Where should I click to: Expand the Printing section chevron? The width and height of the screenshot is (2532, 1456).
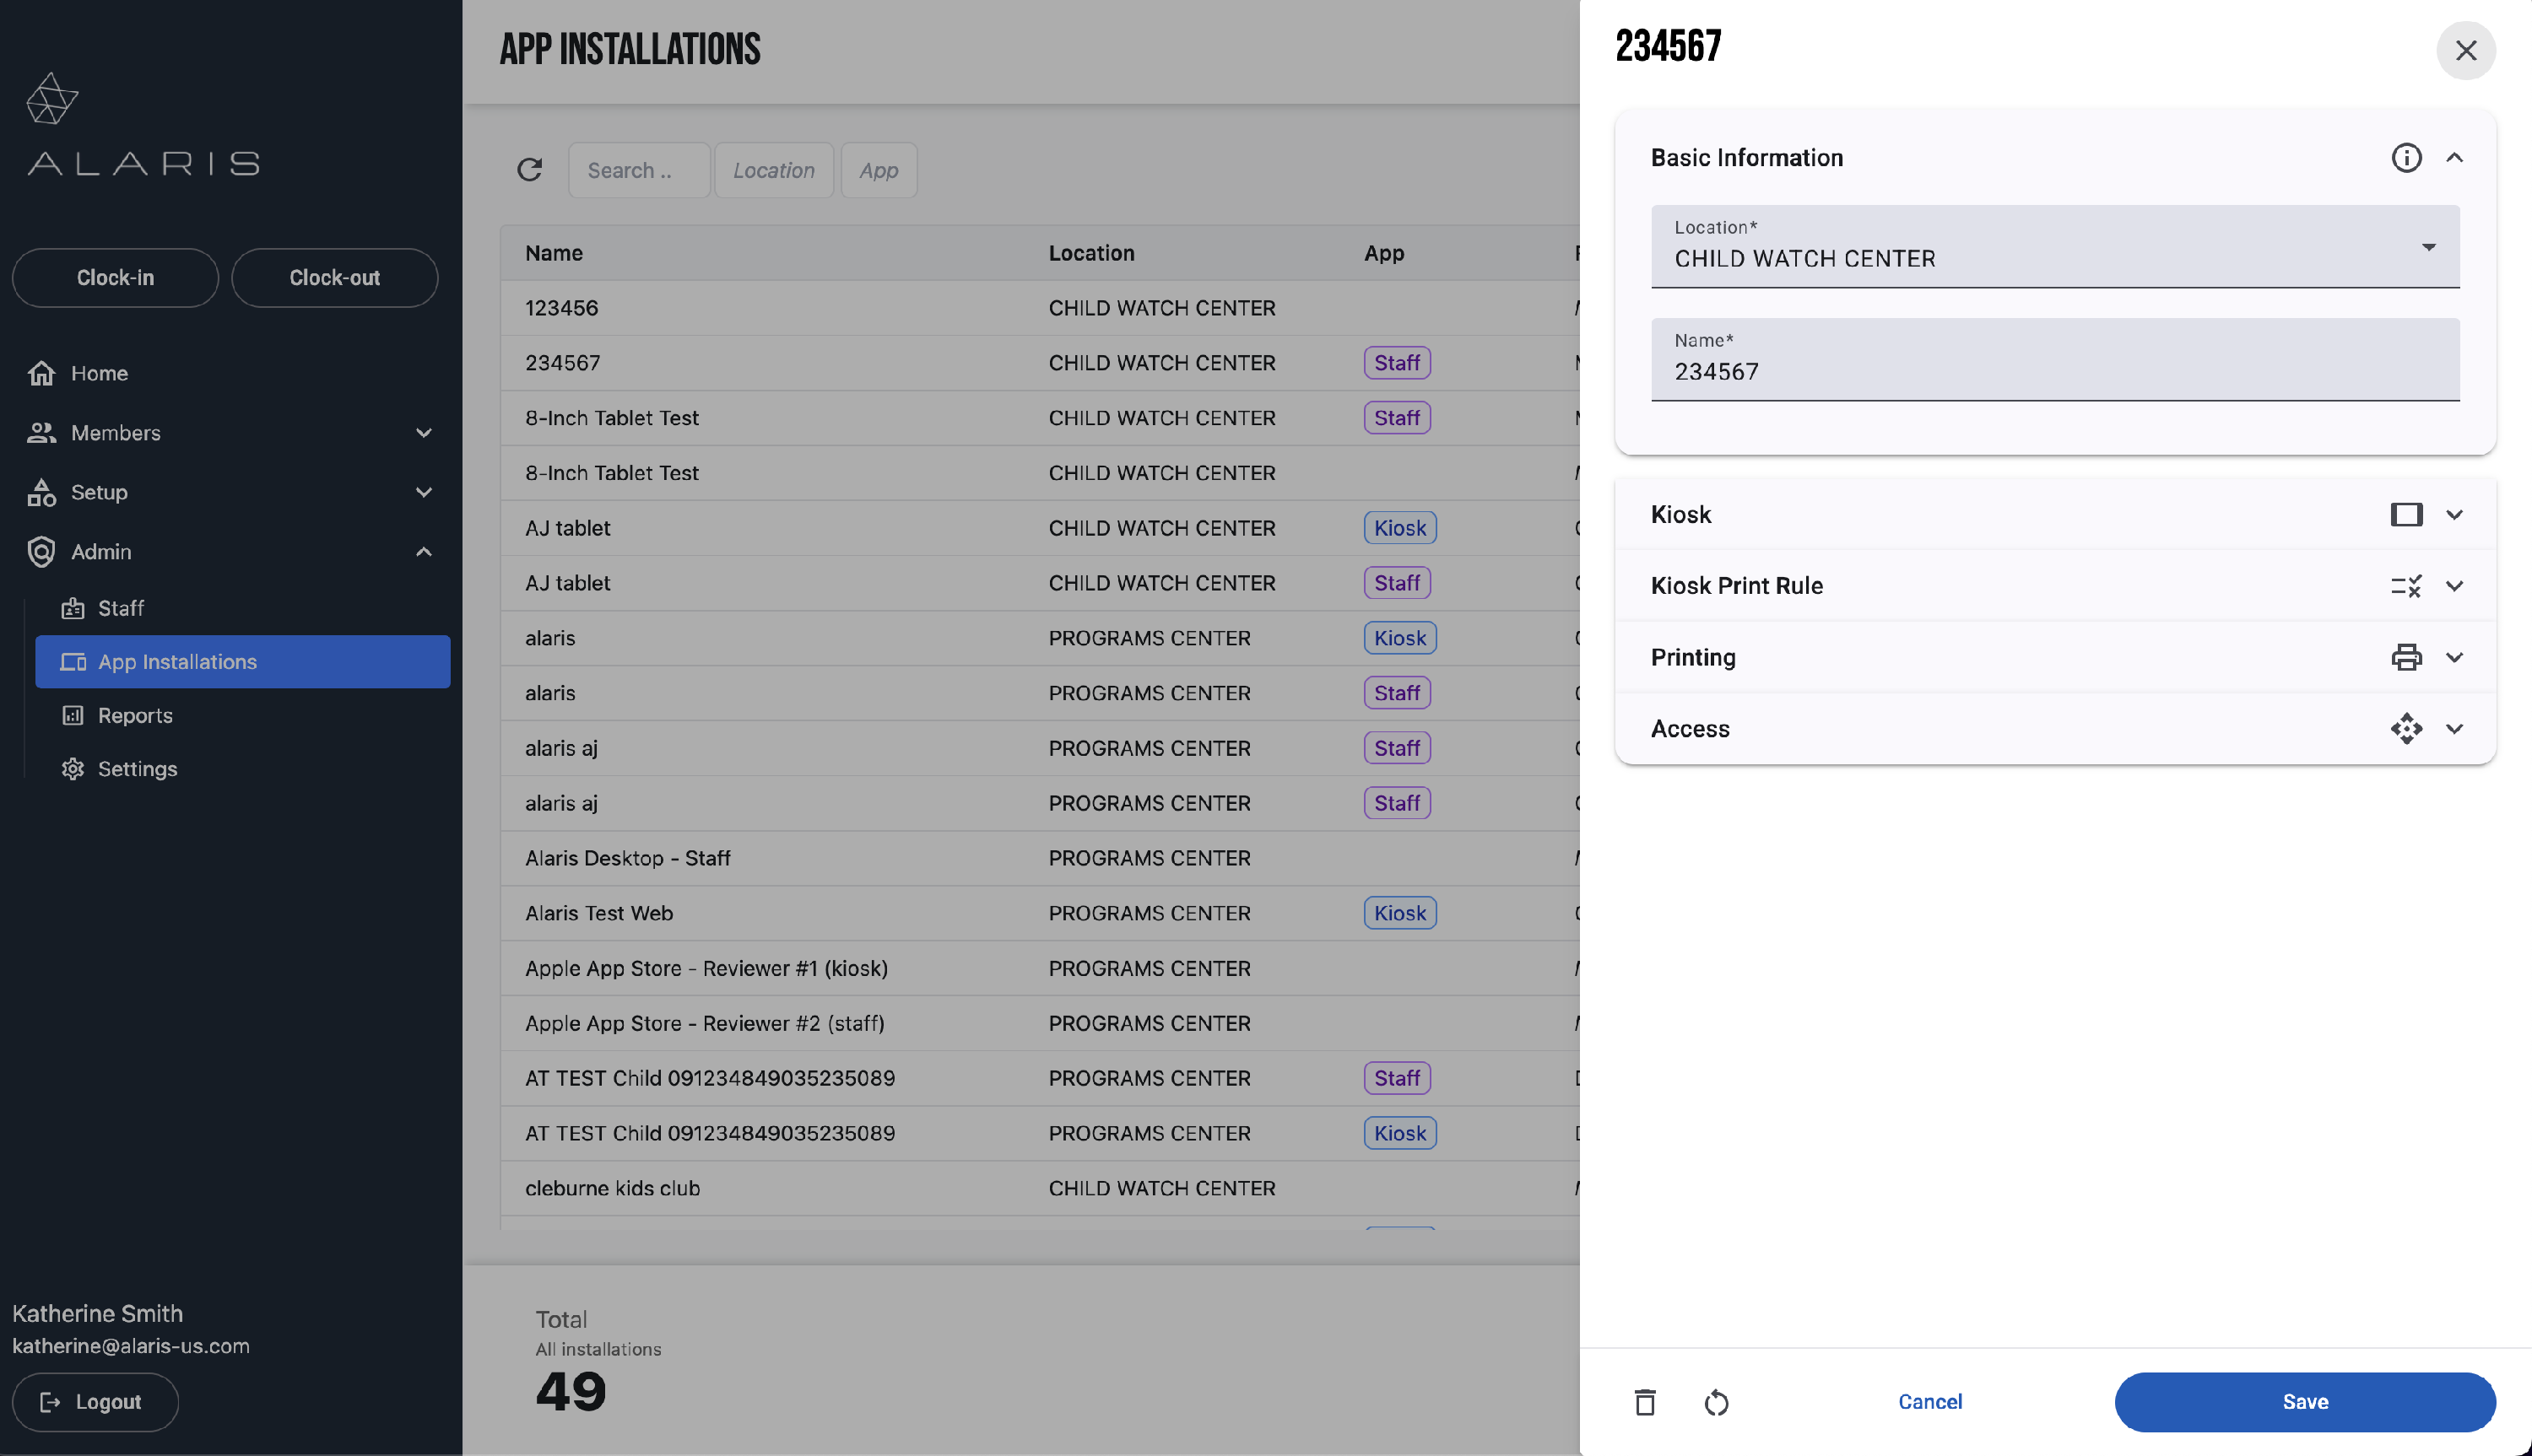click(2454, 657)
